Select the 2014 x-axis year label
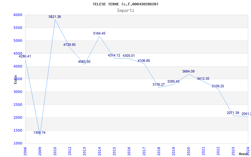The width and height of the screenshot is (251, 157). click(x=99, y=151)
